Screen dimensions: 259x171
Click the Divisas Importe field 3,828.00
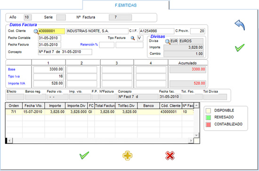184,47
